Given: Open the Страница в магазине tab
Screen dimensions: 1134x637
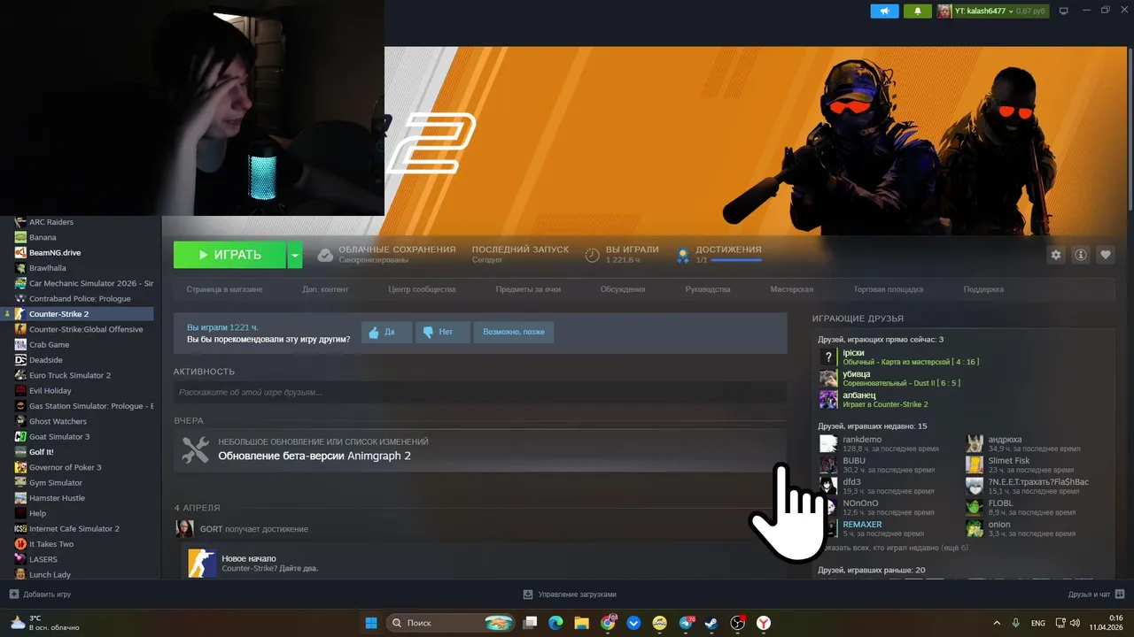Looking at the screenshot, I should [224, 289].
